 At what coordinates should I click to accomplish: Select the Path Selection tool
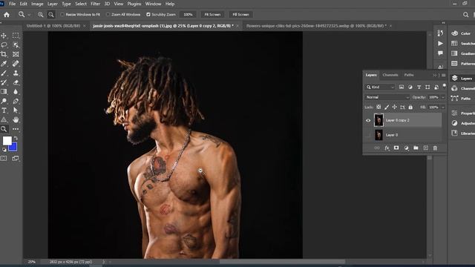tap(16, 111)
